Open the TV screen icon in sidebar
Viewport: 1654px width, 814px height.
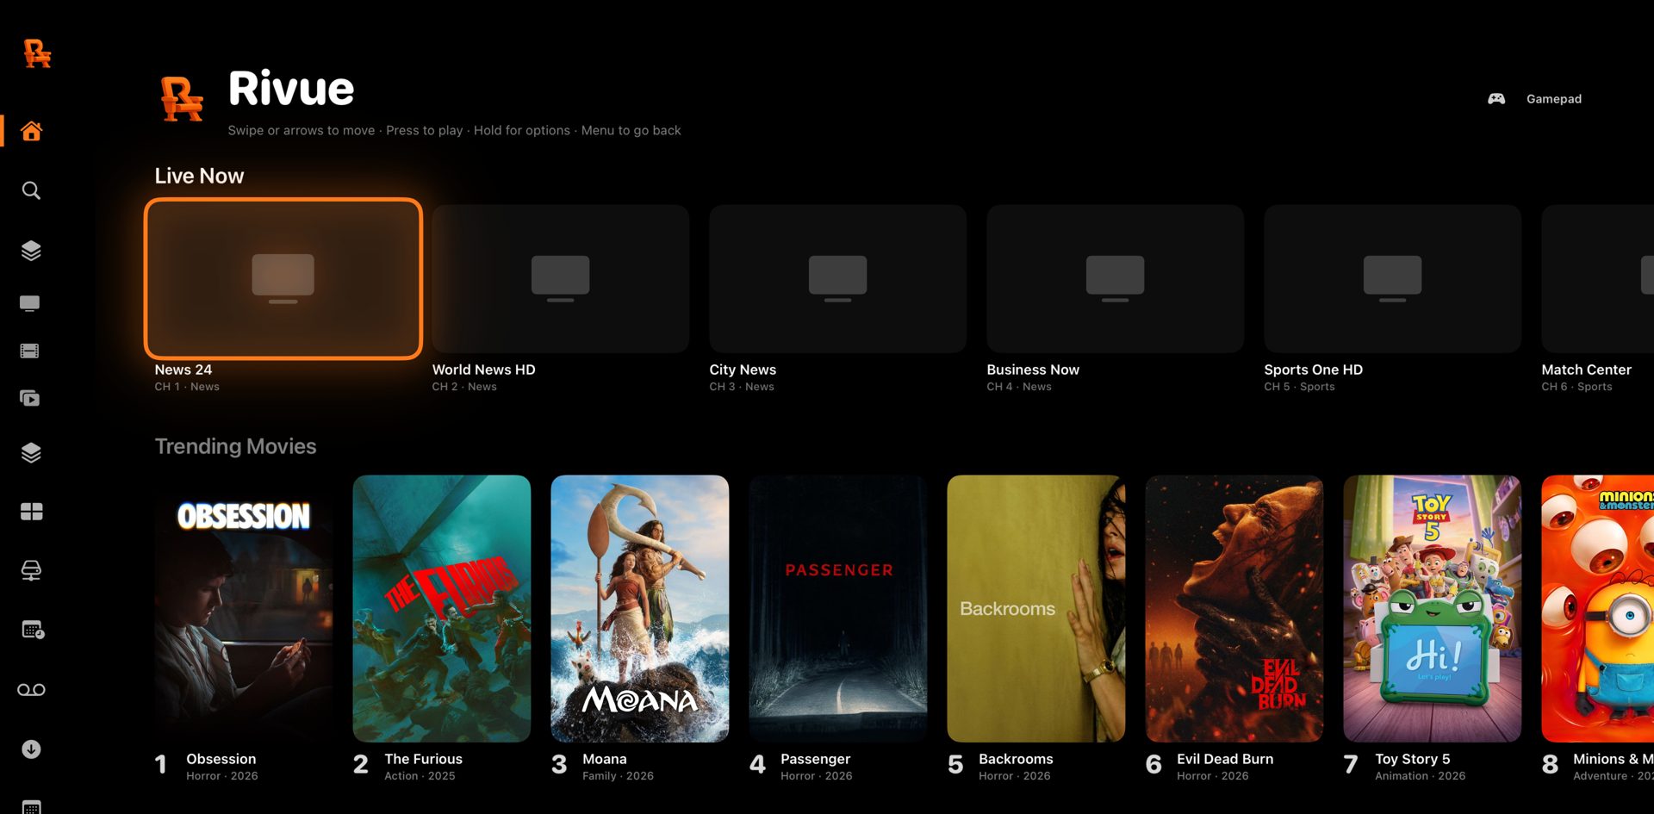(x=30, y=303)
